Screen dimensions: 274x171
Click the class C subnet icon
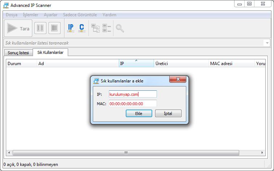[x=82, y=28]
